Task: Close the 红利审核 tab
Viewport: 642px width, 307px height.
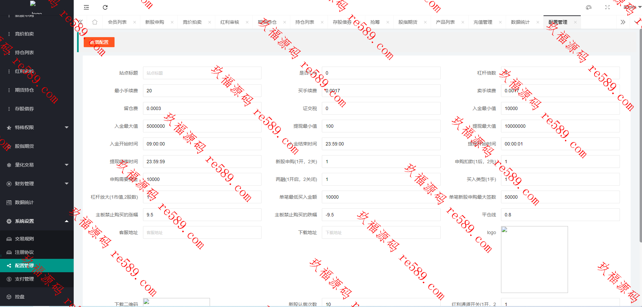Action: [247, 22]
